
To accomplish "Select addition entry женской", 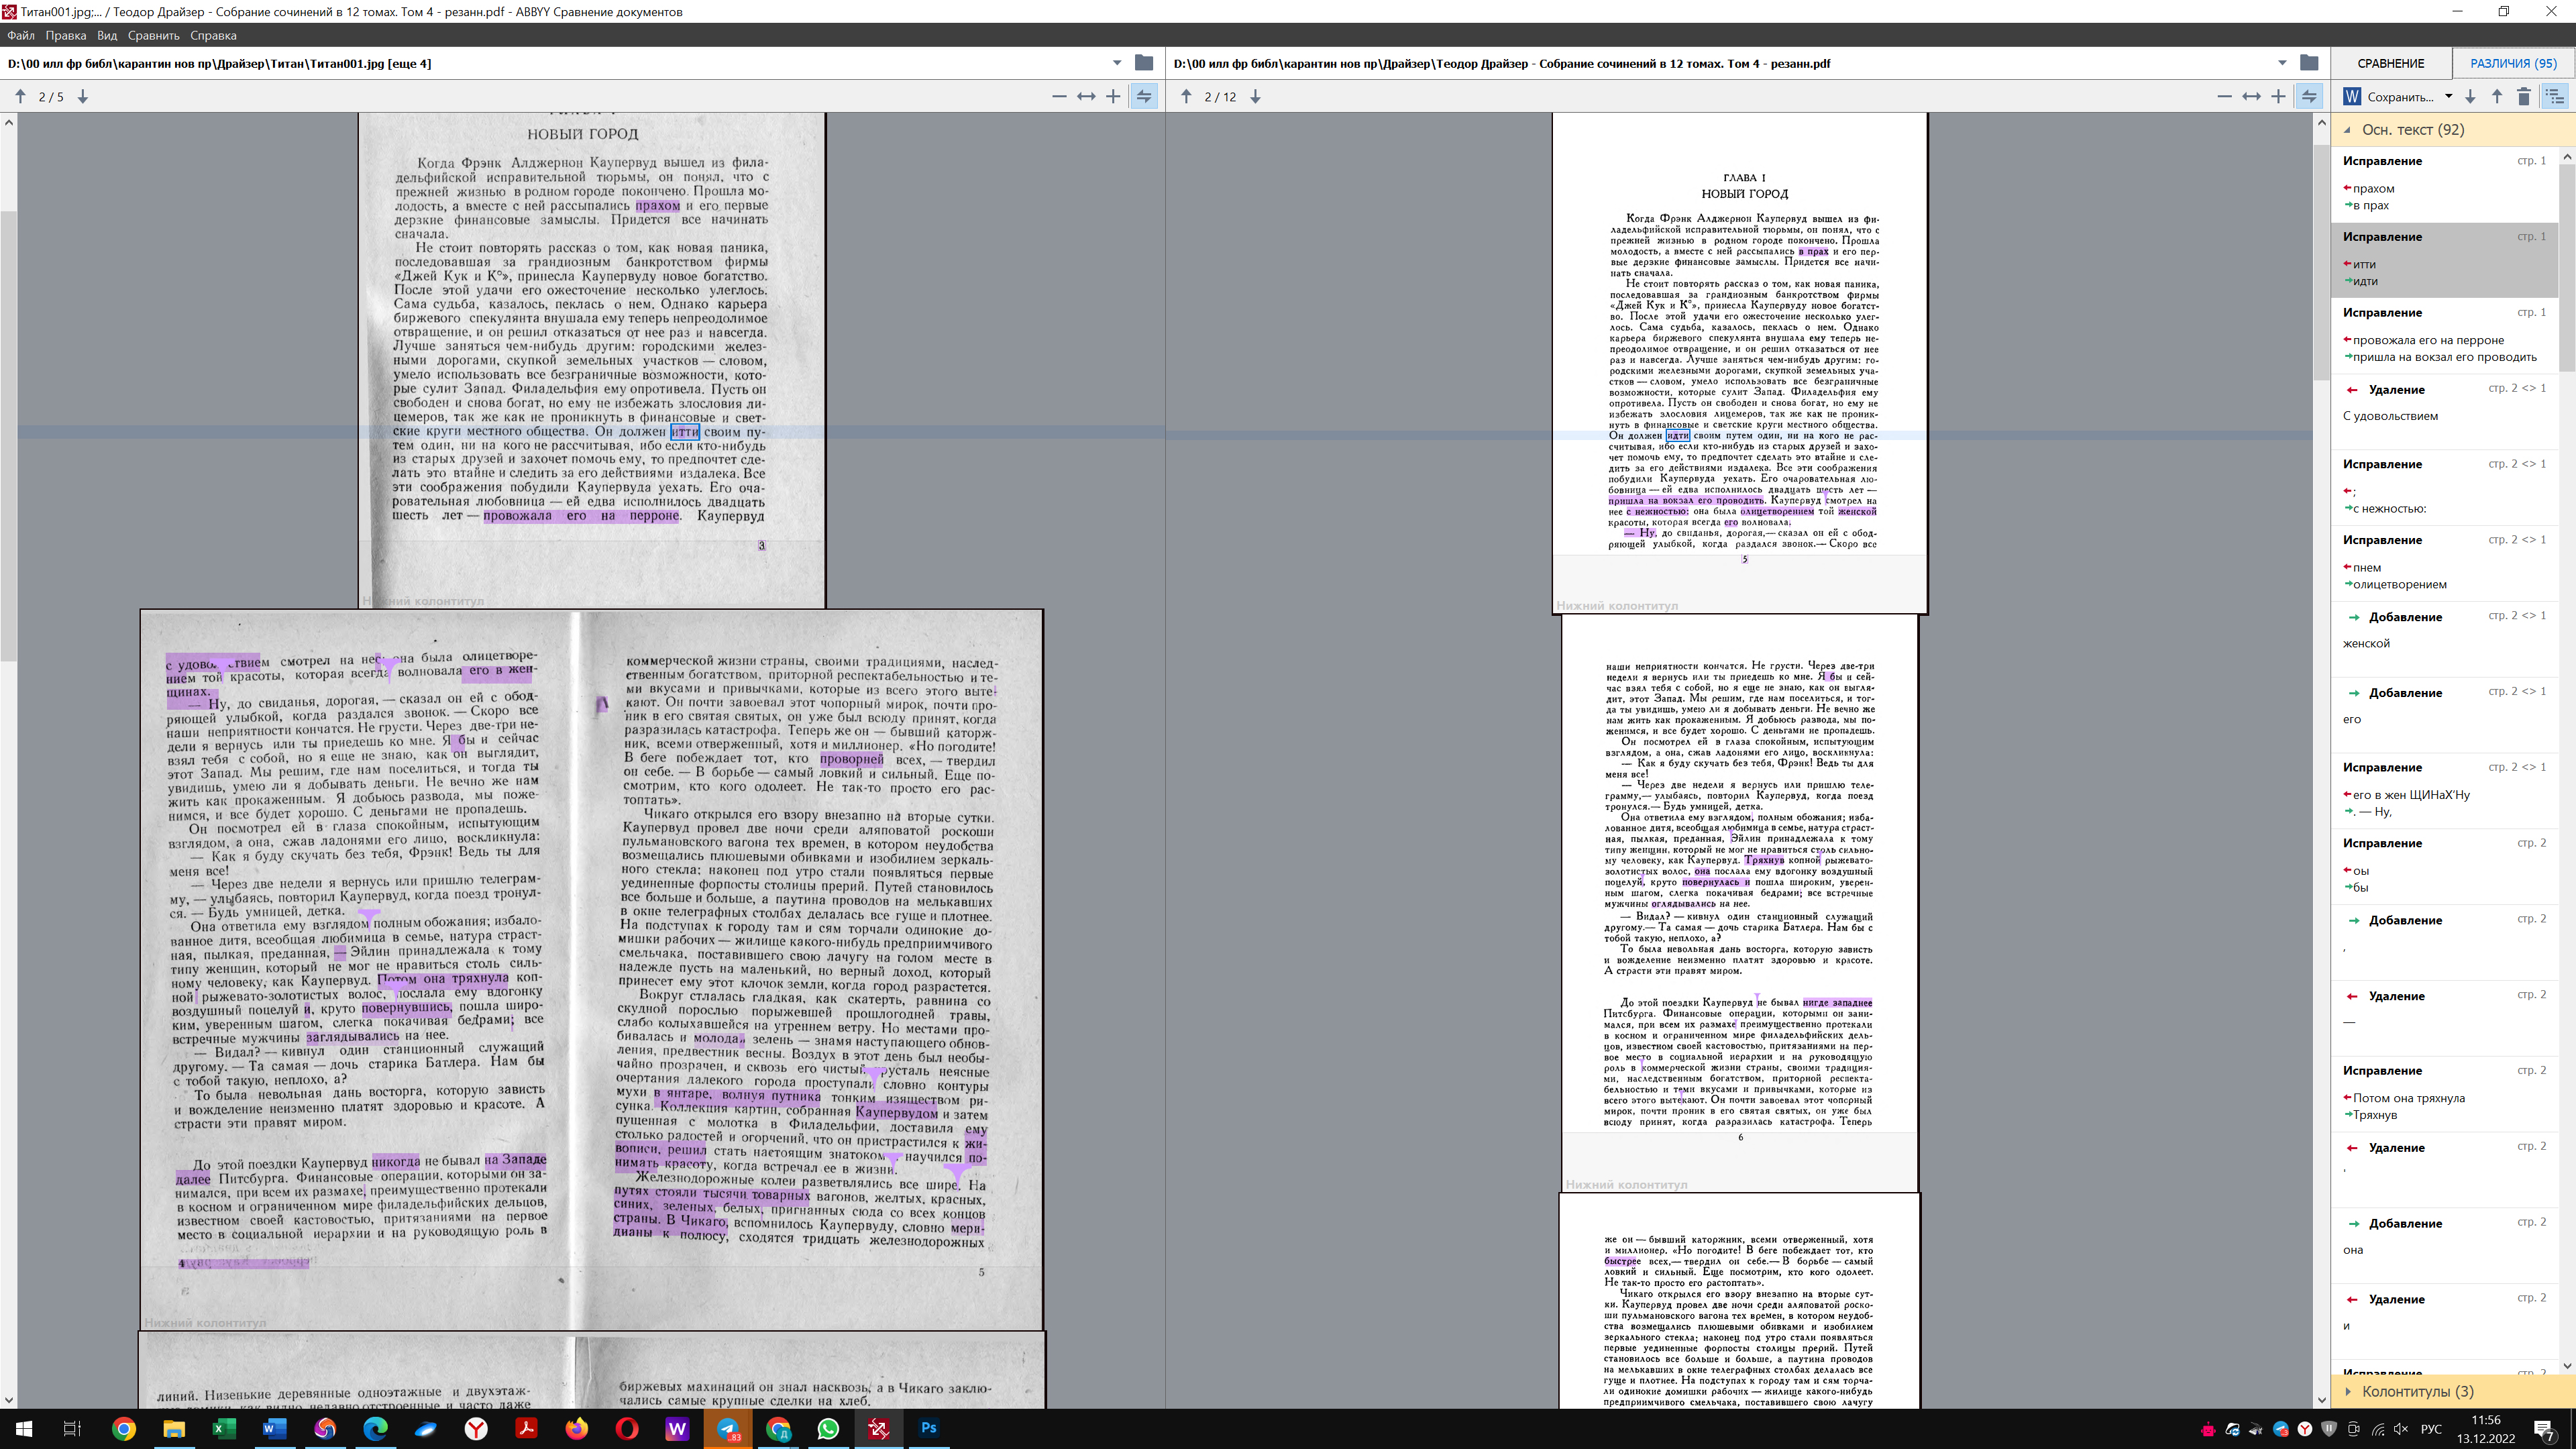I will 2444,639.
